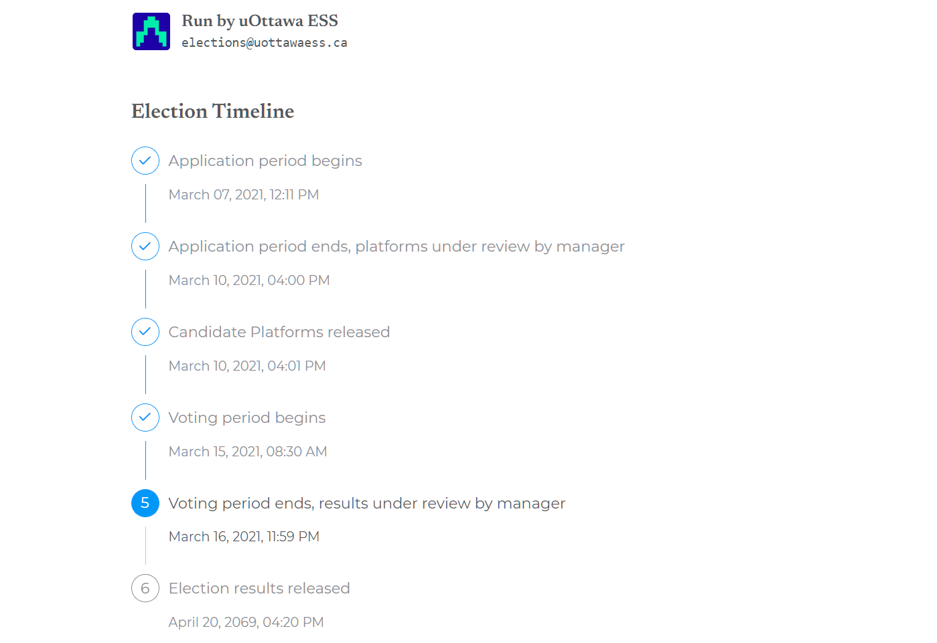Click the Election Timeline heading

[x=213, y=111]
